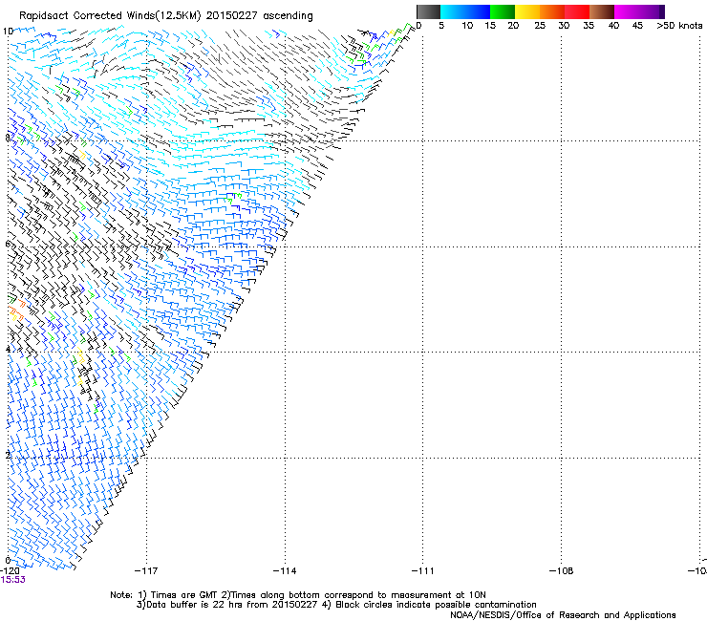This screenshot has width=707, height=621.
Task: Click the '10' label under the color bar
Action: 467,26
